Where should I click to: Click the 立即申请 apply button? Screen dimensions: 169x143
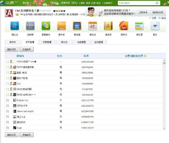(x=143, y=12)
